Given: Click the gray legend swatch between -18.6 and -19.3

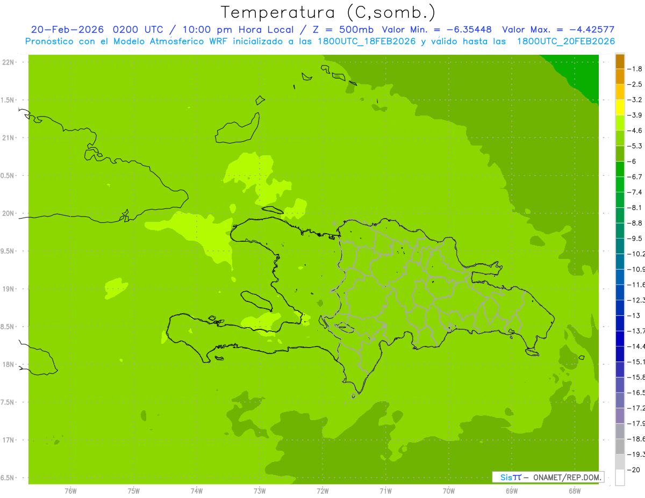Looking at the screenshot, I should (620, 446).
